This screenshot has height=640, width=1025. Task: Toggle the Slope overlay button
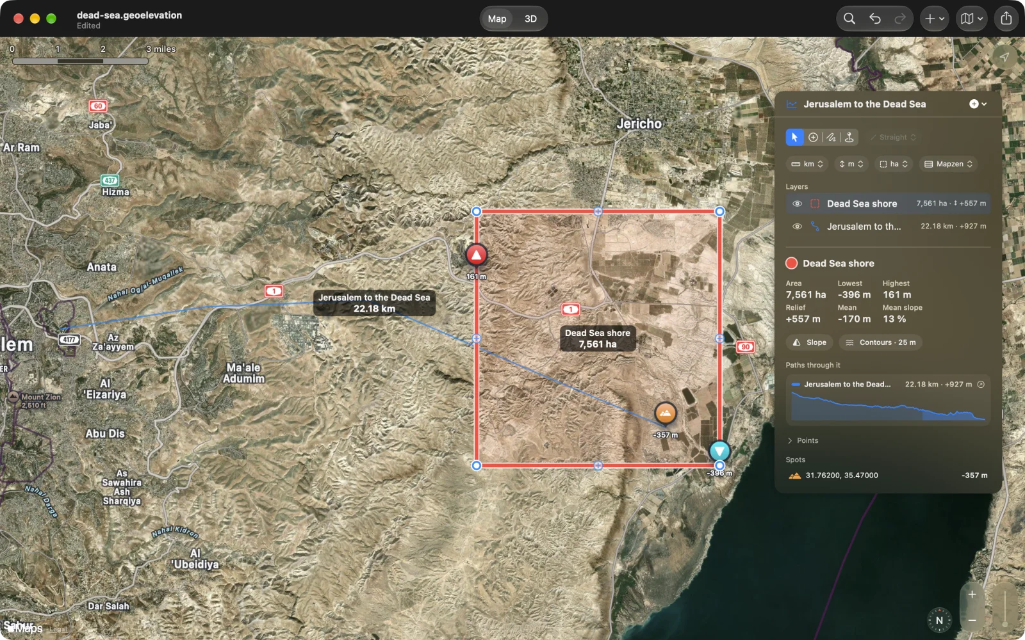810,342
